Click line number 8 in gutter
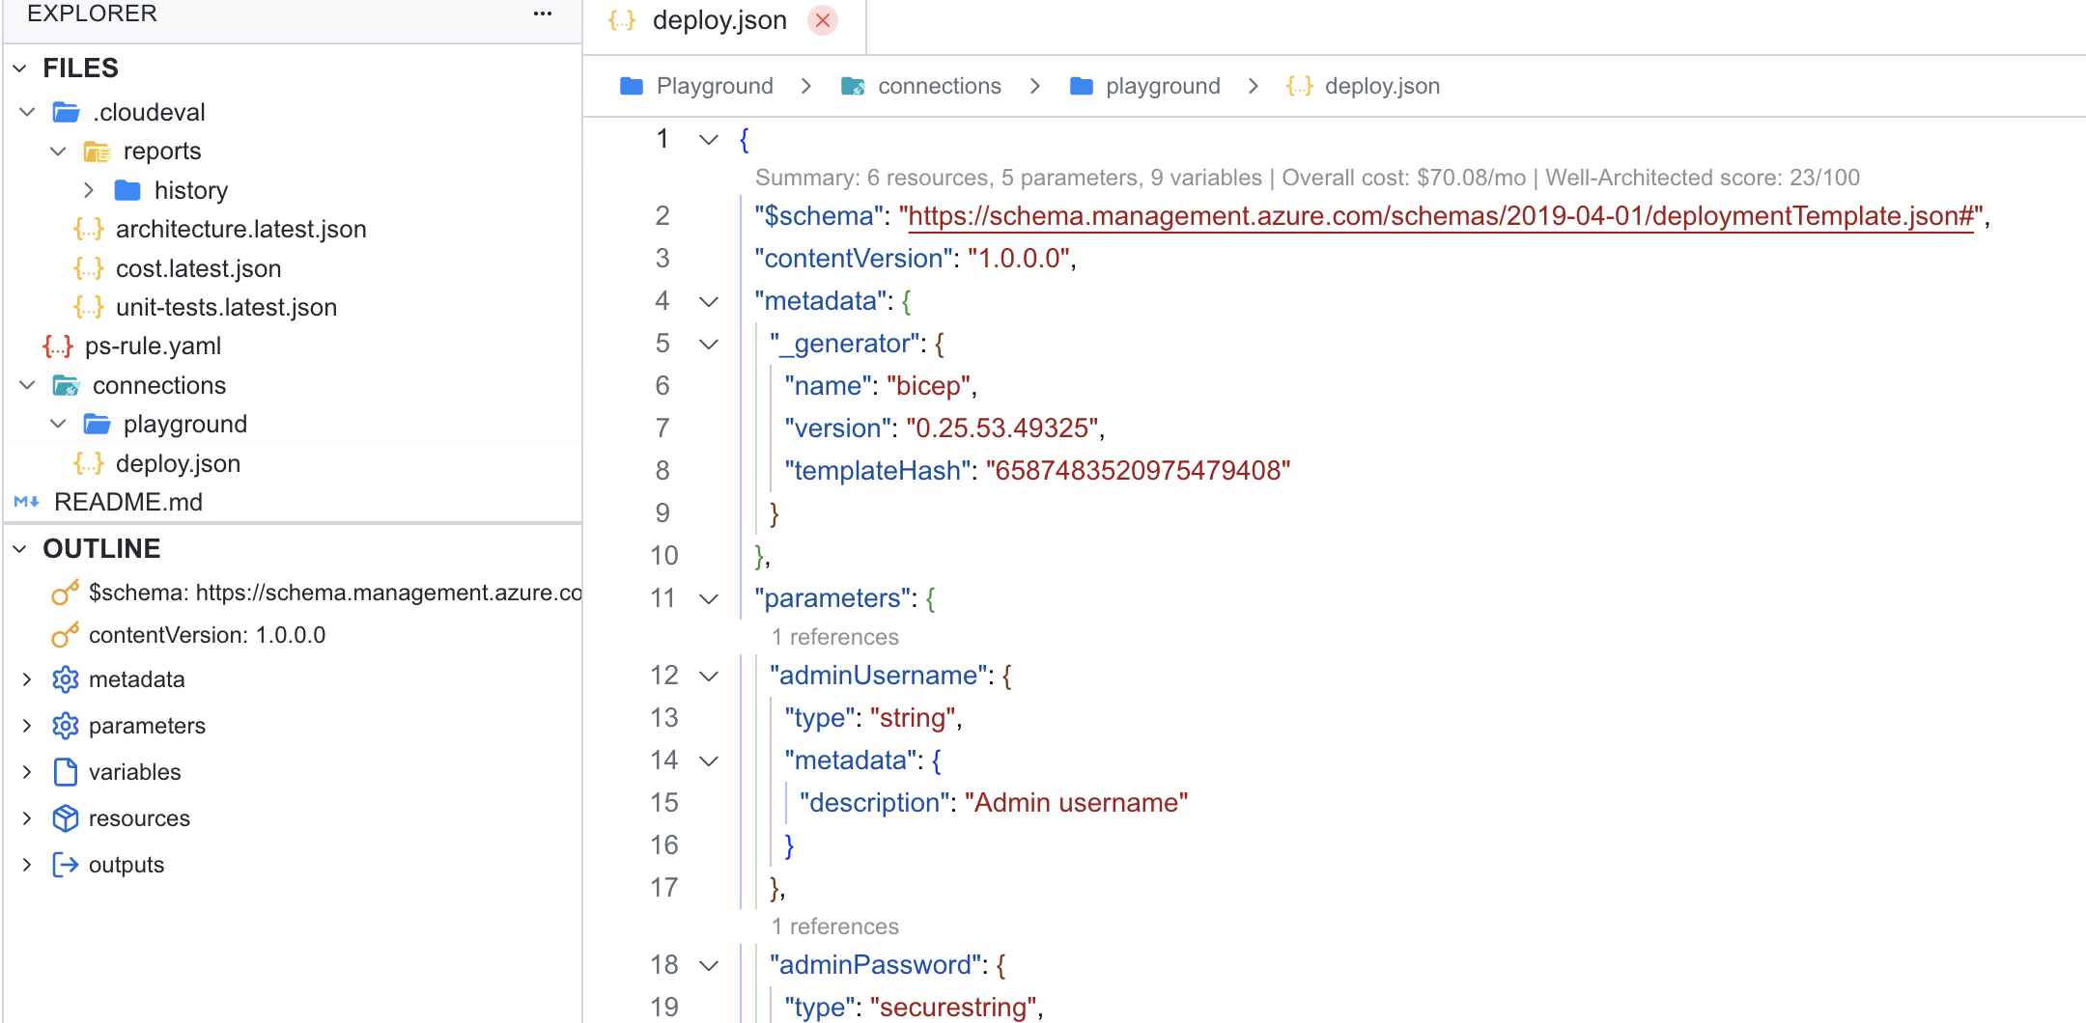Image resolution: width=2086 pixels, height=1023 pixels. click(662, 471)
